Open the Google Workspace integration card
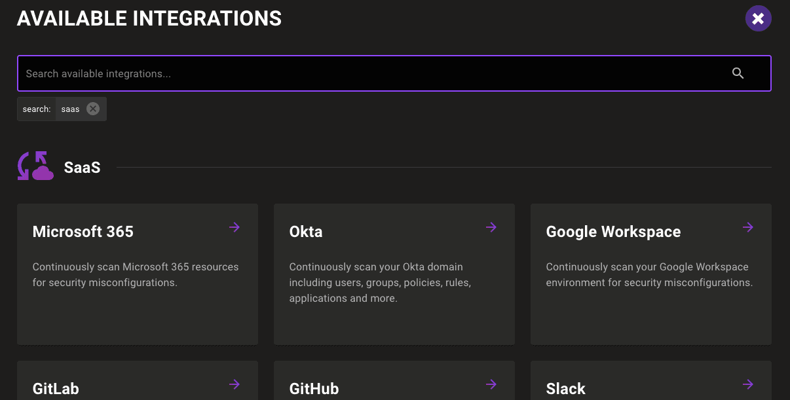Image resolution: width=790 pixels, height=400 pixels. (650, 274)
